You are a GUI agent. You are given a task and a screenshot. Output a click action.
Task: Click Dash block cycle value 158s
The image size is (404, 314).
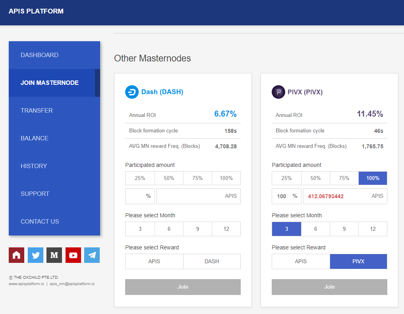[x=230, y=131]
